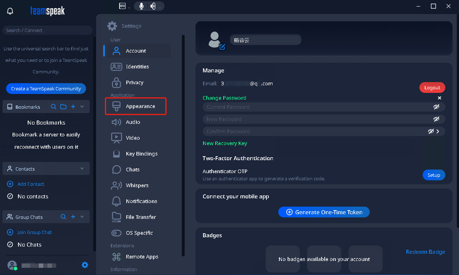Focus the Search / Connect field
The height and width of the screenshot is (275, 459).
coord(47,31)
